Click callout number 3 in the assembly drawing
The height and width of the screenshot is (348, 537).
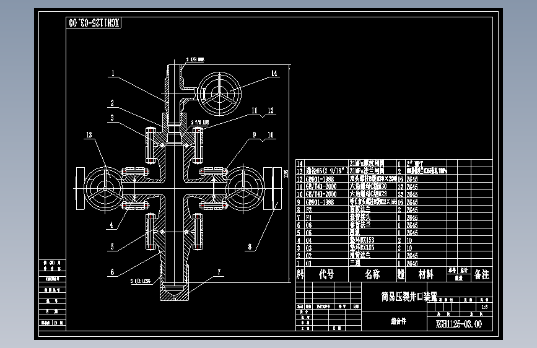pos(112,118)
